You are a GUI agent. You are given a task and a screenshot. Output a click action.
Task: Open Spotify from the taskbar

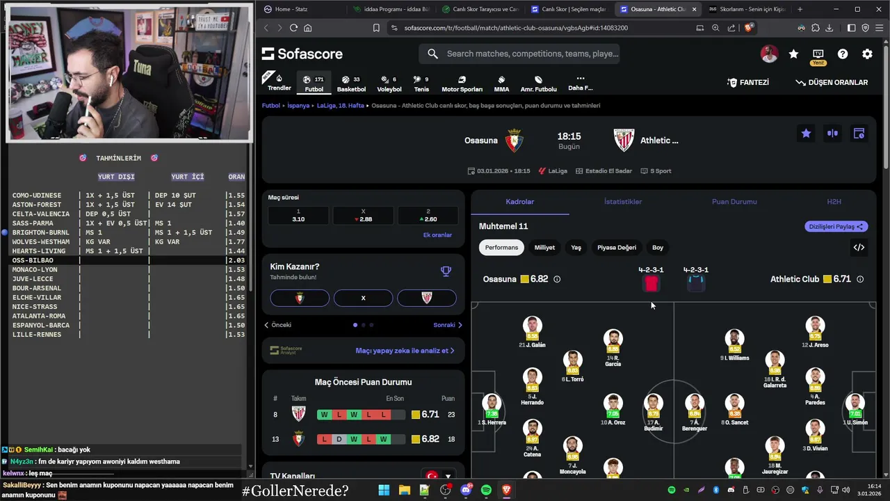tap(486, 491)
